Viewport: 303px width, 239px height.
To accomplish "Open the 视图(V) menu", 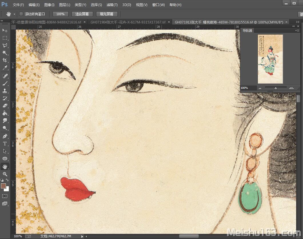I will [142, 5].
